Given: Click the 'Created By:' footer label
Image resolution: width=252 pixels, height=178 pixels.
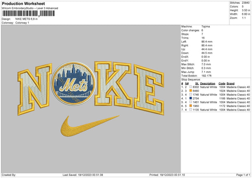Looking at the screenshot, I should (9, 175).
